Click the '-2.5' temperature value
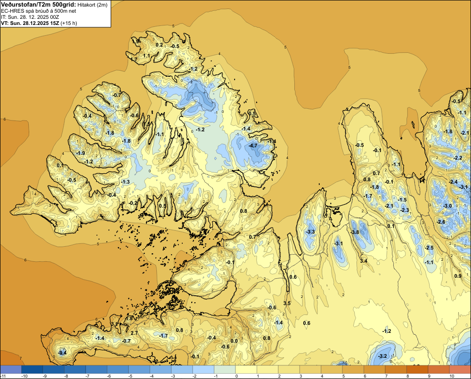 [429, 248]
